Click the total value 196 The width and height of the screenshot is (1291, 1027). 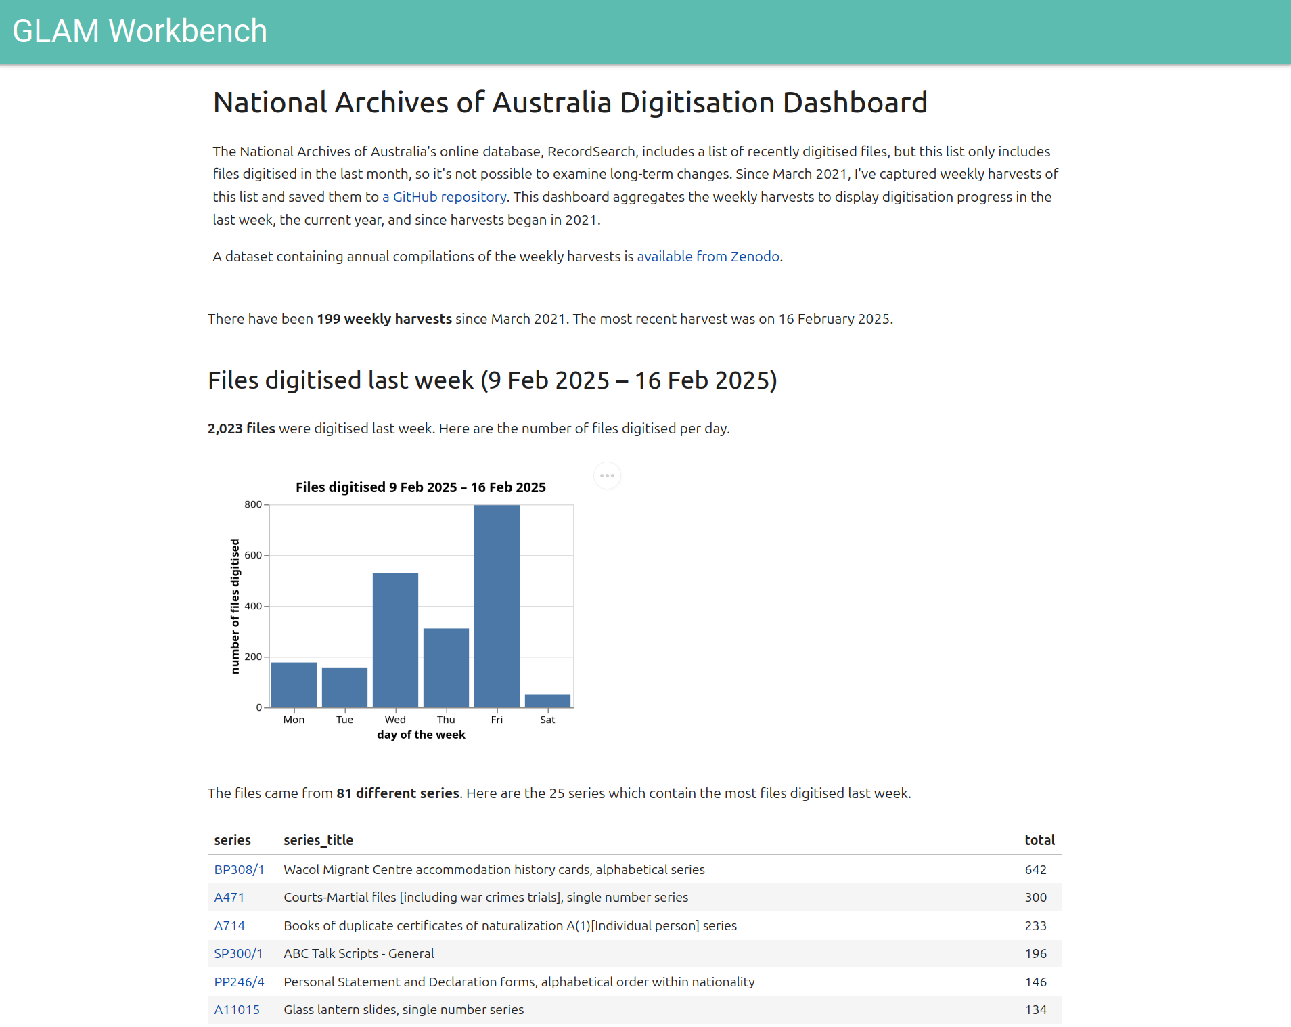click(1035, 953)
